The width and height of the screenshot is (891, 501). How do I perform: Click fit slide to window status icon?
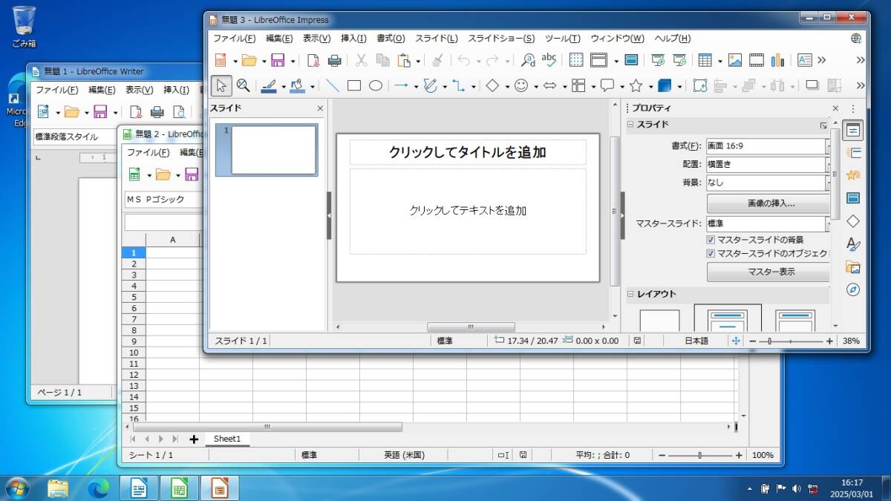[x=736, y=341]
